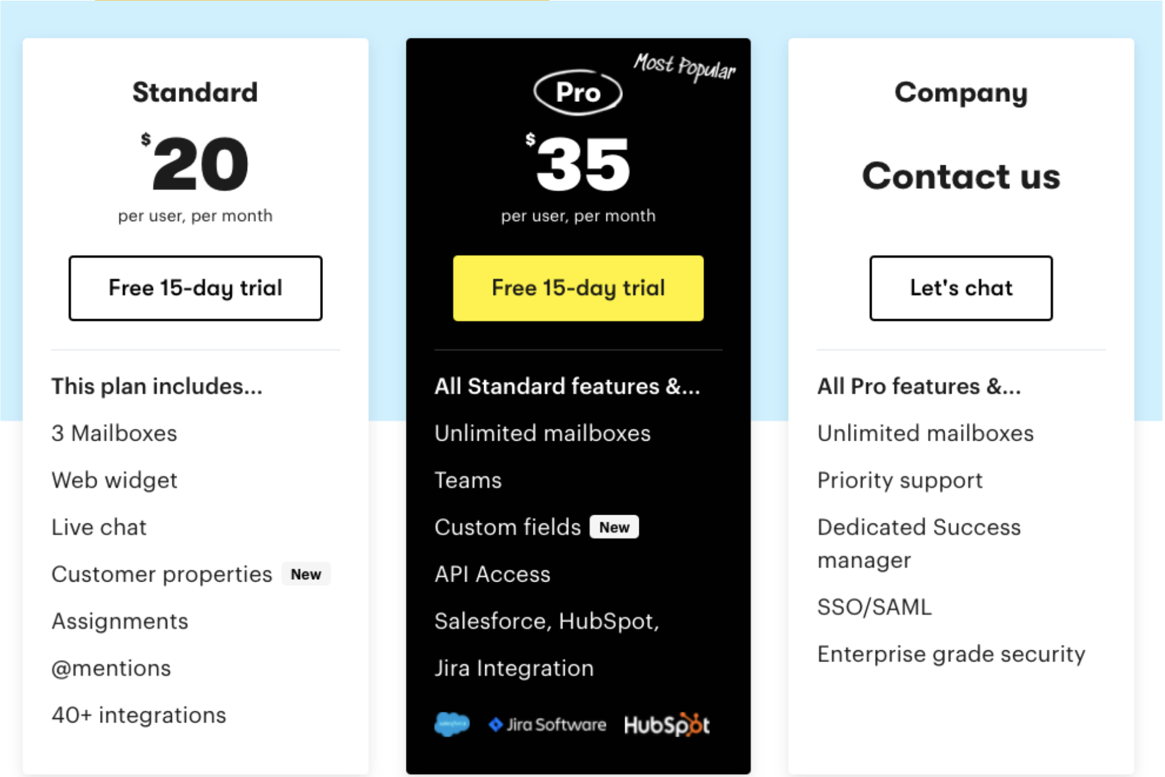The width and height of the screenshot is (1165, 777).
Task: Click the $35 Pro price
Action: (578, 163)
